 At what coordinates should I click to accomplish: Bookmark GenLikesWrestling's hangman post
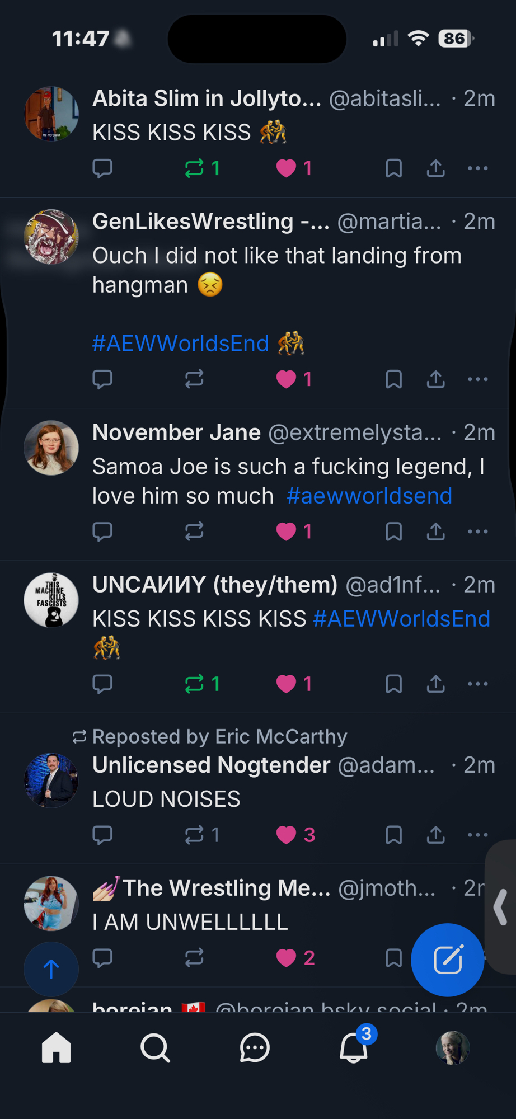(x=394, y=379)
